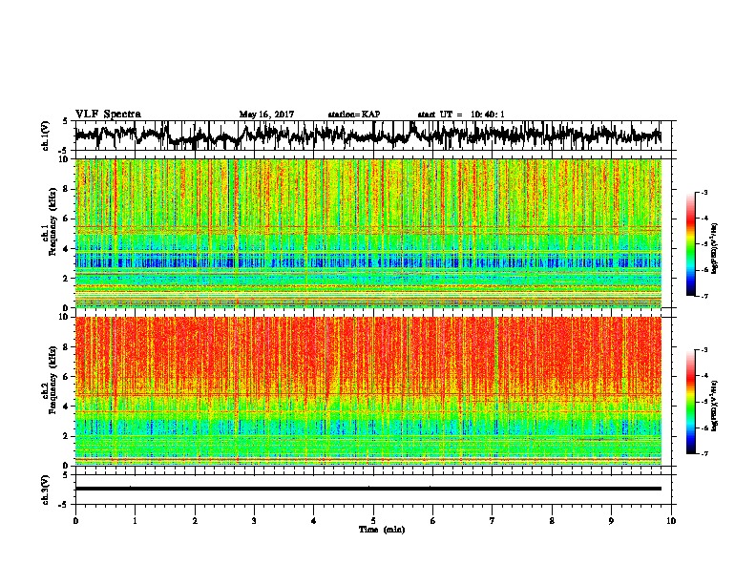Click the flat black ch.3 voltage trace

368,489
